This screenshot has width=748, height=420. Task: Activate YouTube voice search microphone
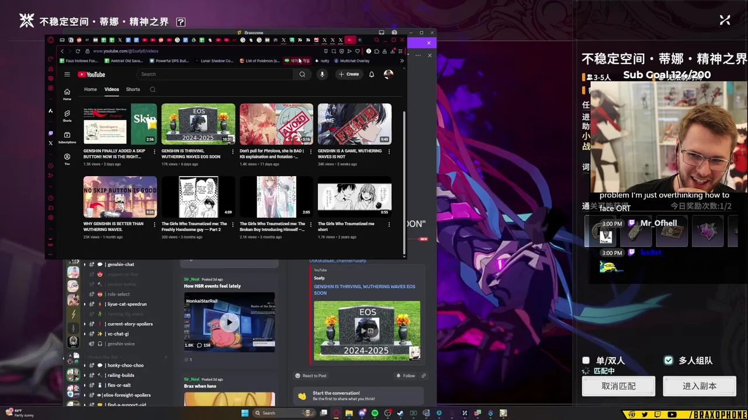[x=322, y=74]
